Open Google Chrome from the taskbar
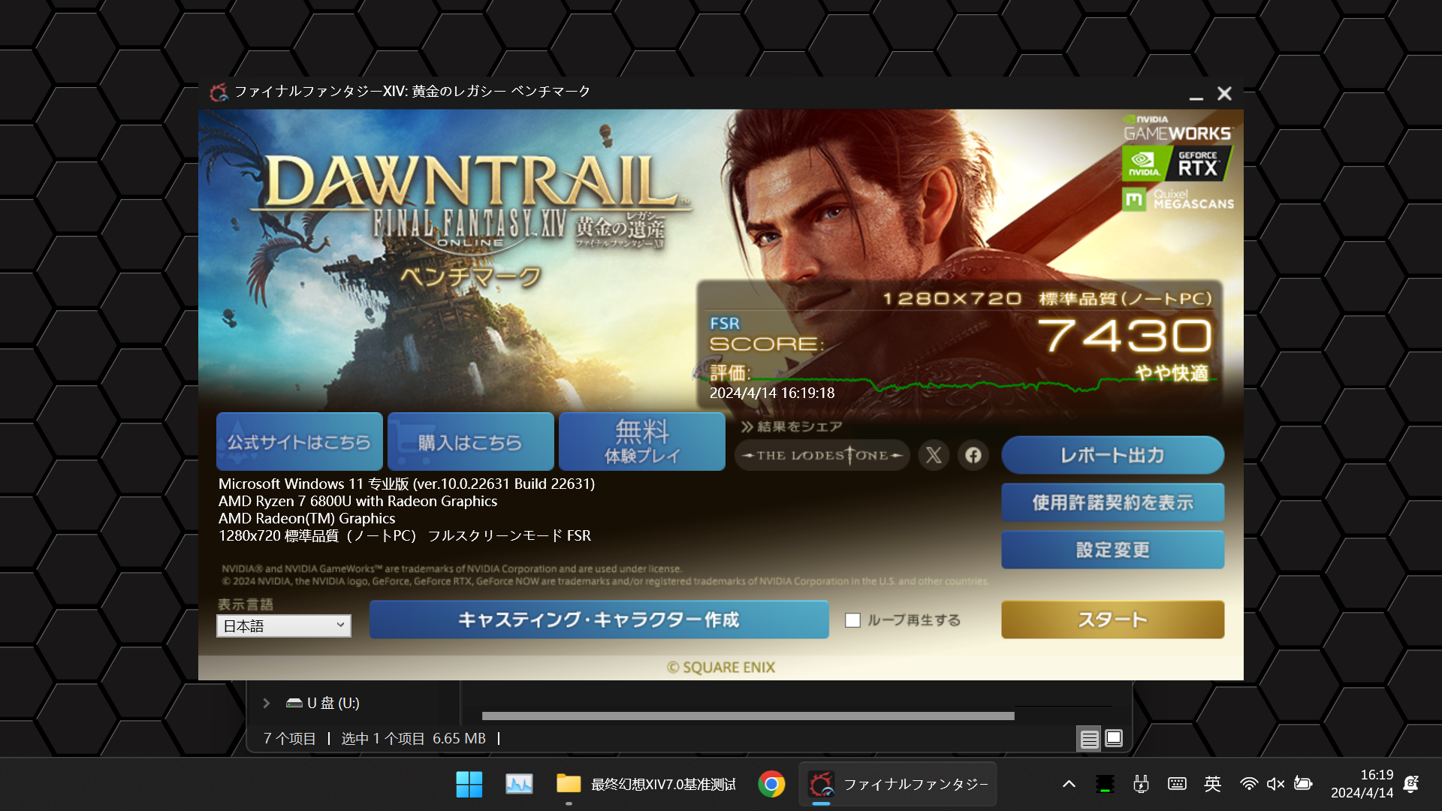The image size is (1442, 811). 771,783
